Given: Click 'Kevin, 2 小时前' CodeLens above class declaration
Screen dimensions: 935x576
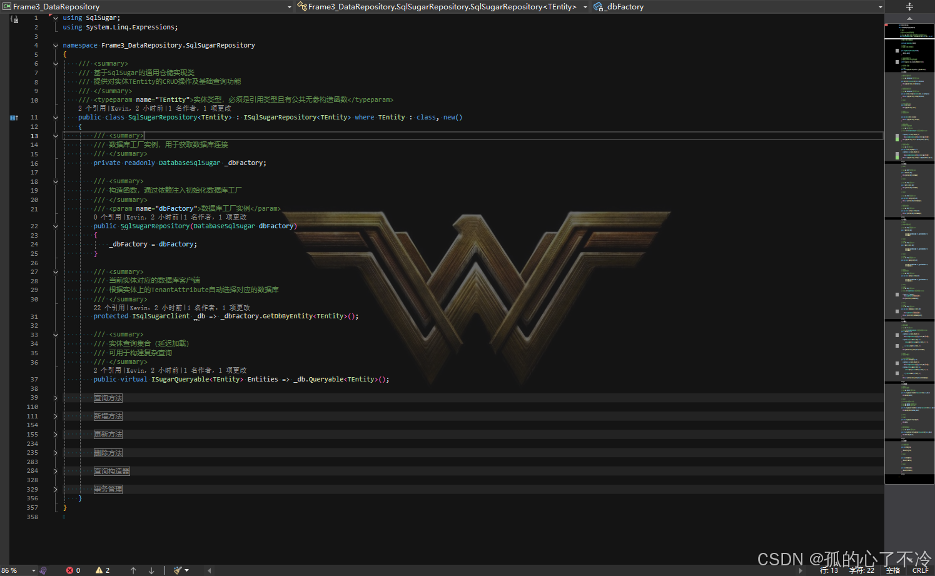Looking at the screenshot, I should coord(138,109).
